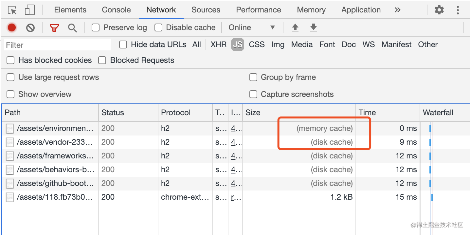Activate the inspect element picker icon
Image resolution: width=470 pixels, height=235 pixels.
point(12,10)
